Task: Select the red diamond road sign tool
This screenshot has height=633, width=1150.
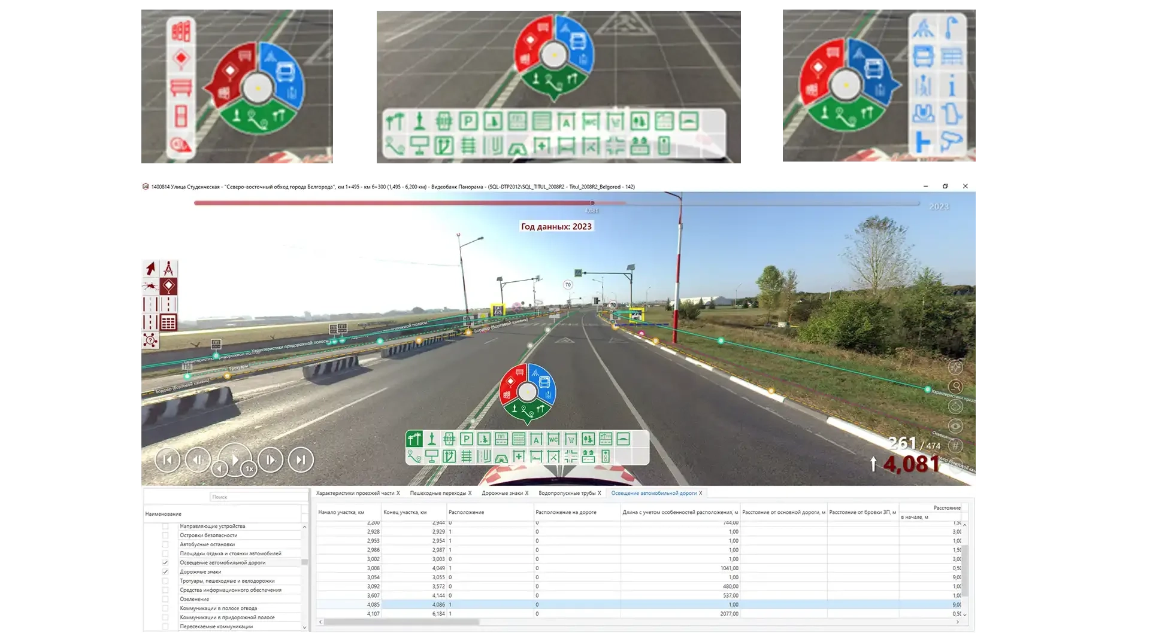Action: (168, 286)
